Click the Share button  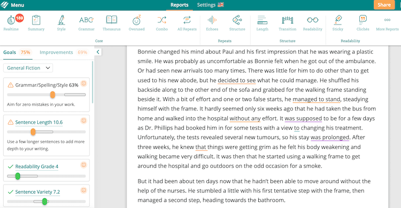click(384, 5)
